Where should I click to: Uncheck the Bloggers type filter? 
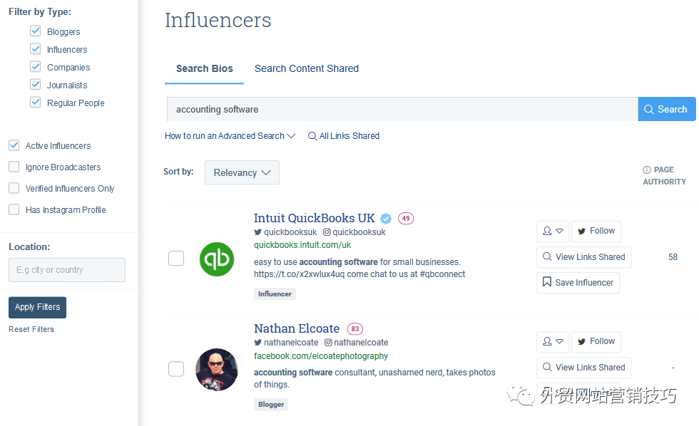[35, 31]
